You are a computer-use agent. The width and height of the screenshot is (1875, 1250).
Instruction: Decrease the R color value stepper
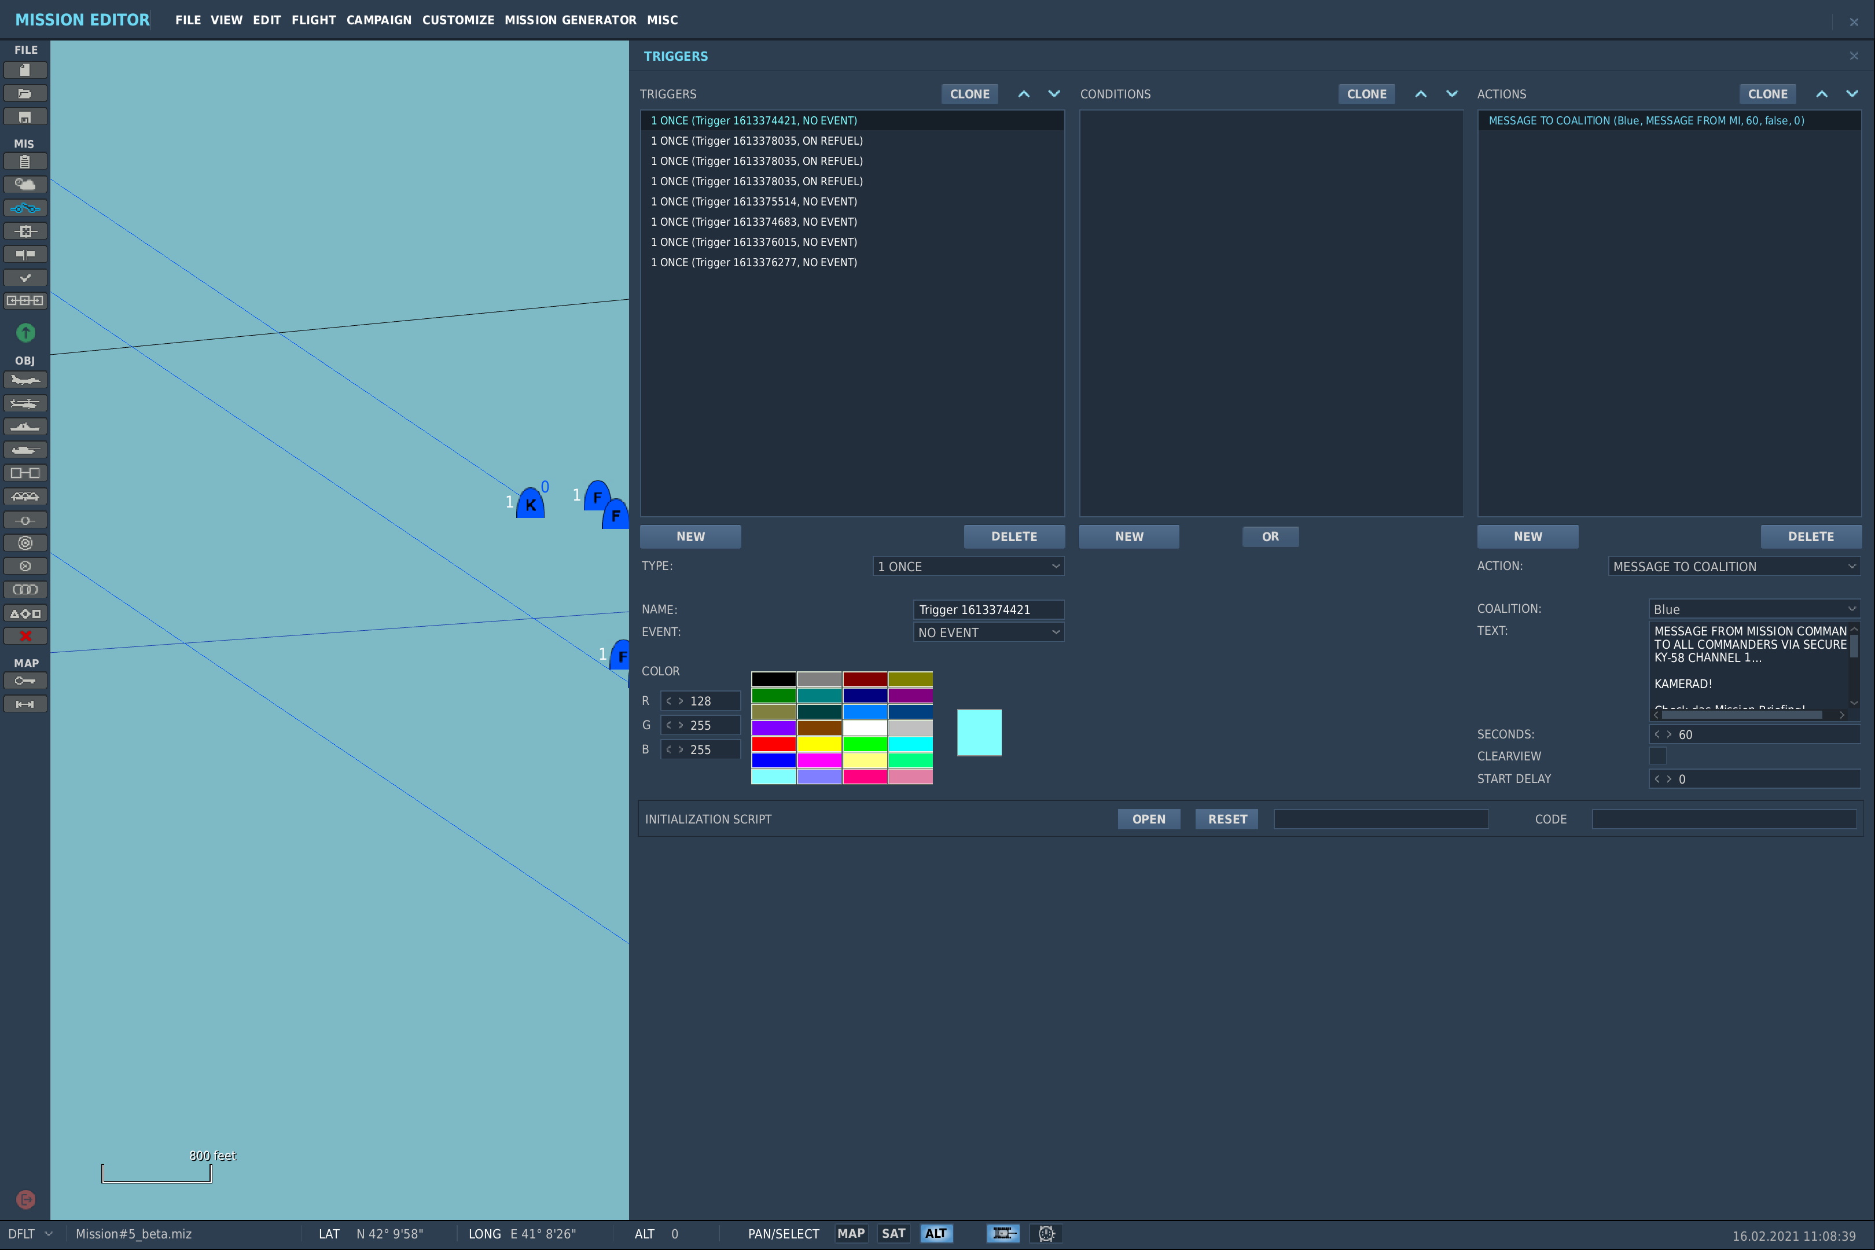pyautogui.click(x=668, y=701)
